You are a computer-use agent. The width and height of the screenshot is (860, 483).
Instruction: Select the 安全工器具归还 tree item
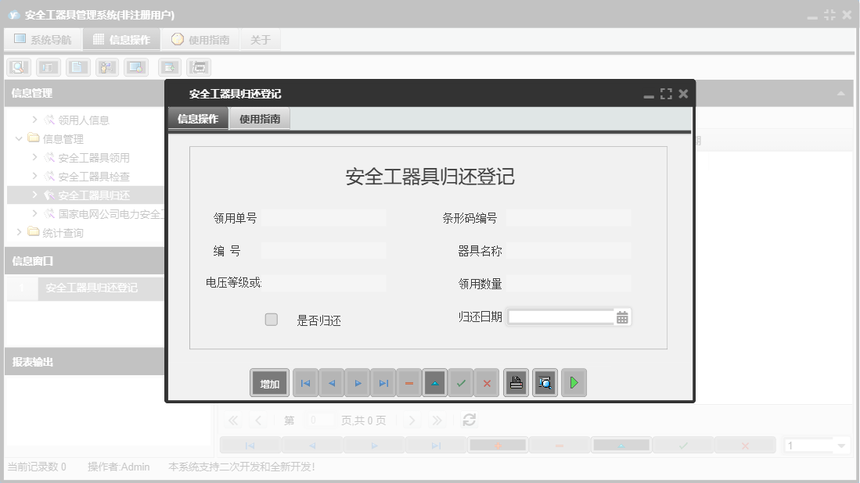(86, 195)
